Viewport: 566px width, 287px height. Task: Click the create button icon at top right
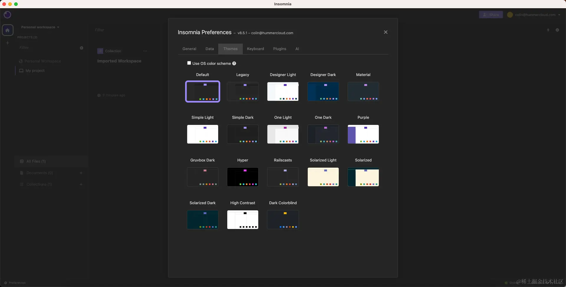click(557, 30)
